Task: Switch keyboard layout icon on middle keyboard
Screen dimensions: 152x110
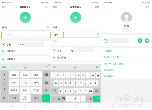Action: coord(54,67)
